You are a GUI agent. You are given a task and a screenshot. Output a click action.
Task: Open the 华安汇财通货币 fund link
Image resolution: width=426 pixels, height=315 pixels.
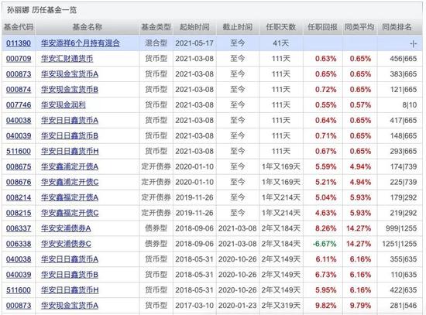(x=67, y=59)
